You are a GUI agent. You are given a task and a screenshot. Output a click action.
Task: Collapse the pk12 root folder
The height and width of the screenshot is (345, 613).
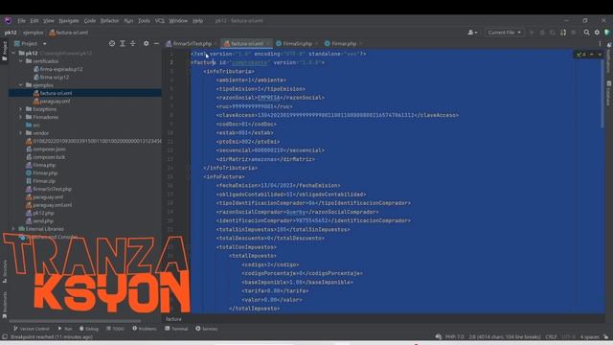click(x=13, y=53)
